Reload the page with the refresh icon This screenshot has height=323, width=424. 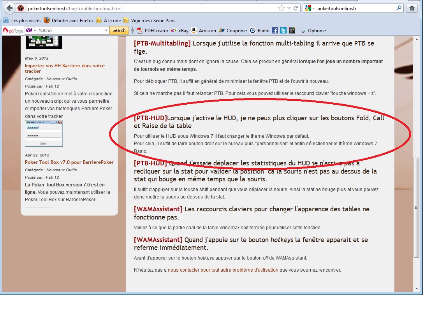tap(296, 9)
